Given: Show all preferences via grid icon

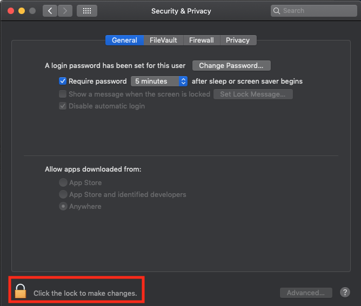Looking at the screenshot, I should coord(87,11).
